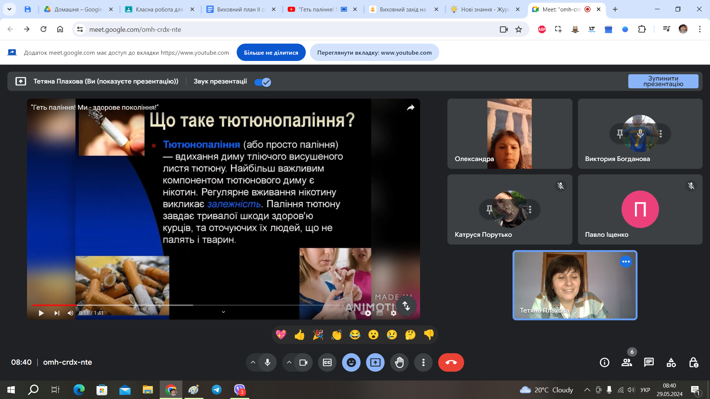Turn off the camera
Viewport: 710px width, 399px height.
coord(303,362)
